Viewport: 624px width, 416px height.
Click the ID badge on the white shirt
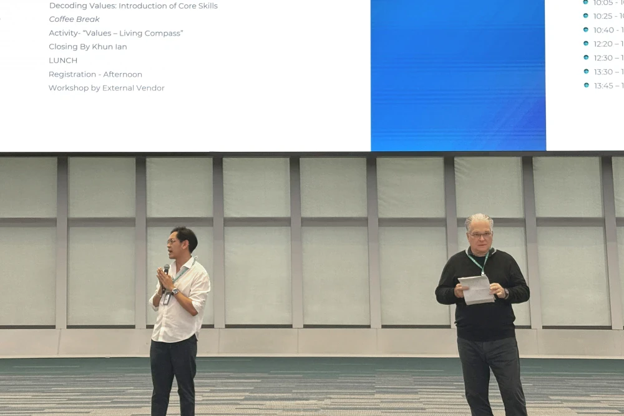coord(167,299)
